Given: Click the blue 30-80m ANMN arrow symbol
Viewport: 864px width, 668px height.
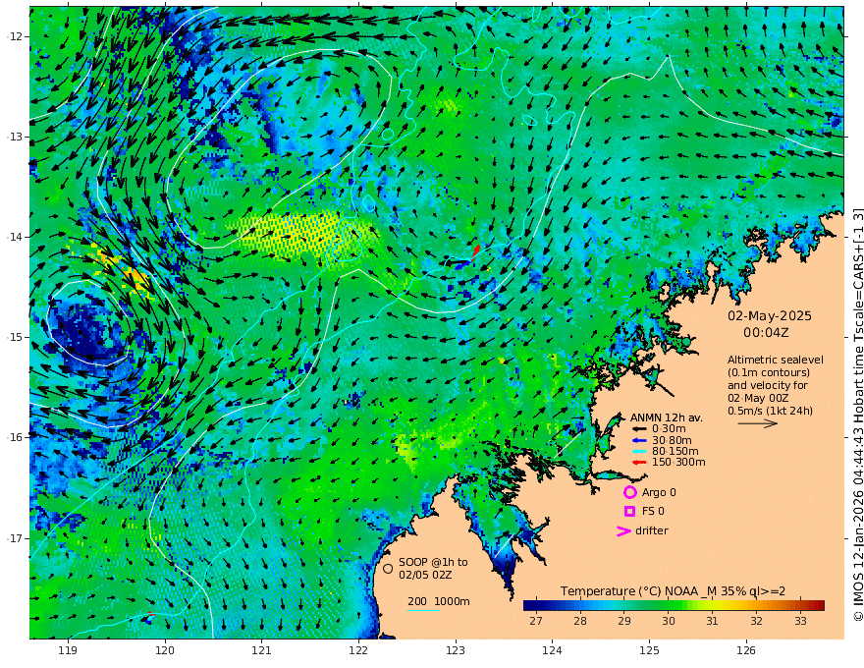Looking at the screenshot, I should click(638, 440).
